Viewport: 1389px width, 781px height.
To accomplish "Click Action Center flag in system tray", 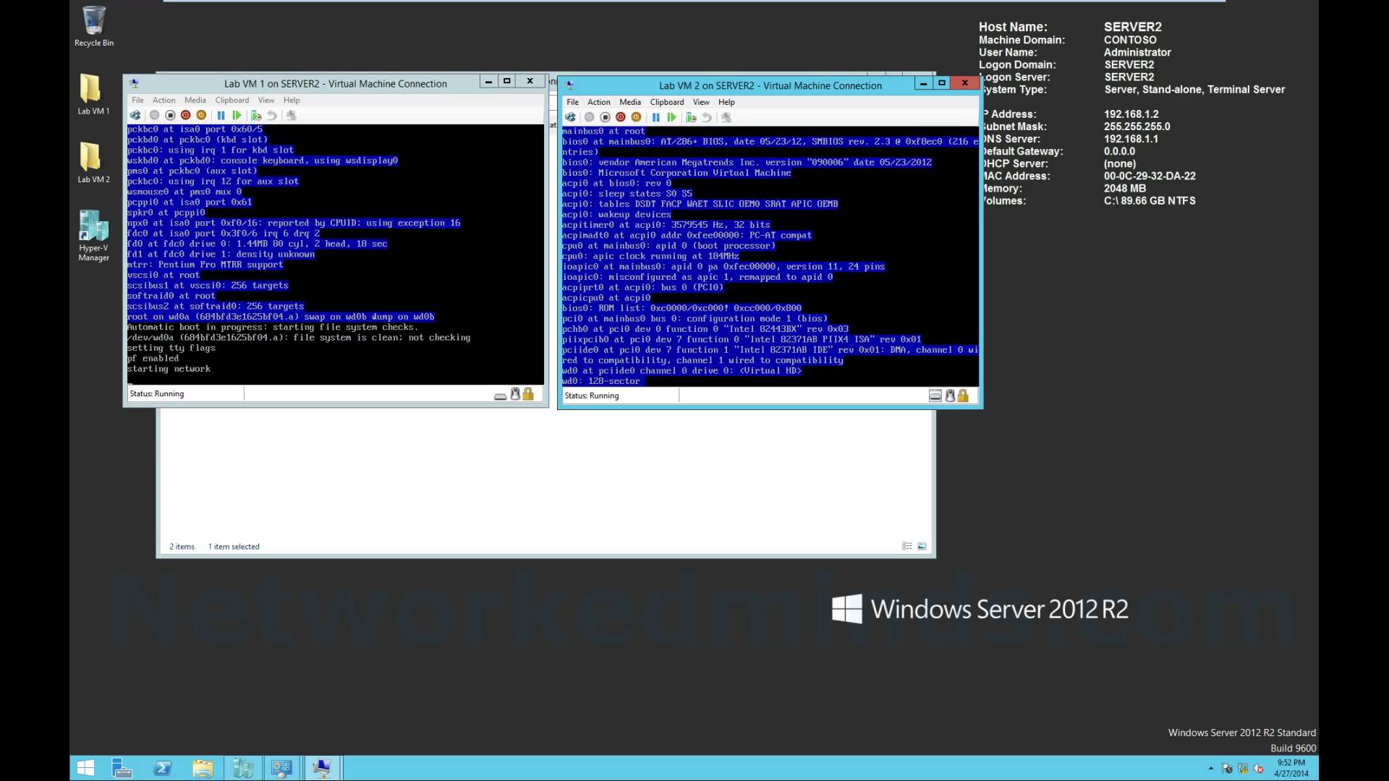I will pos(1227,769).
